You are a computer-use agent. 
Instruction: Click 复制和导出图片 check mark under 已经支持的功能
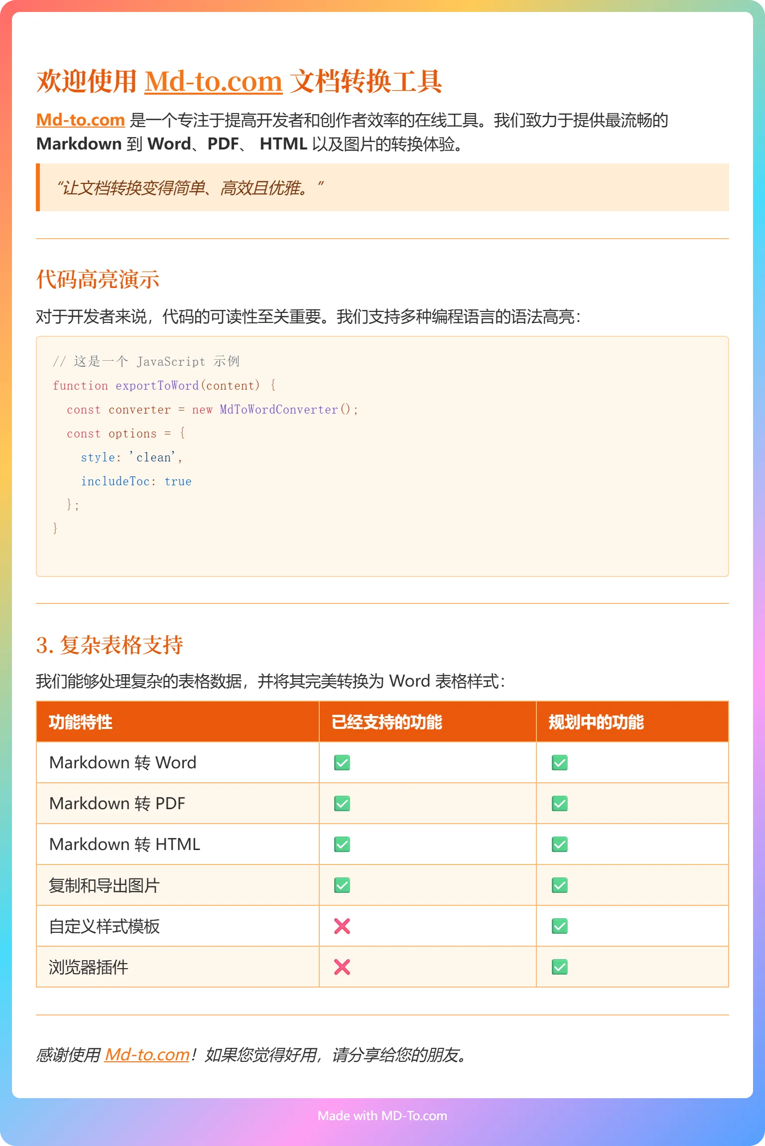pyautogui.click(x=342, y=885)
